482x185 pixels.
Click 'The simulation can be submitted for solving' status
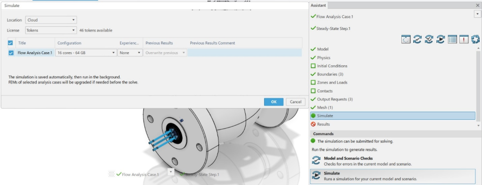click(355, 141)
